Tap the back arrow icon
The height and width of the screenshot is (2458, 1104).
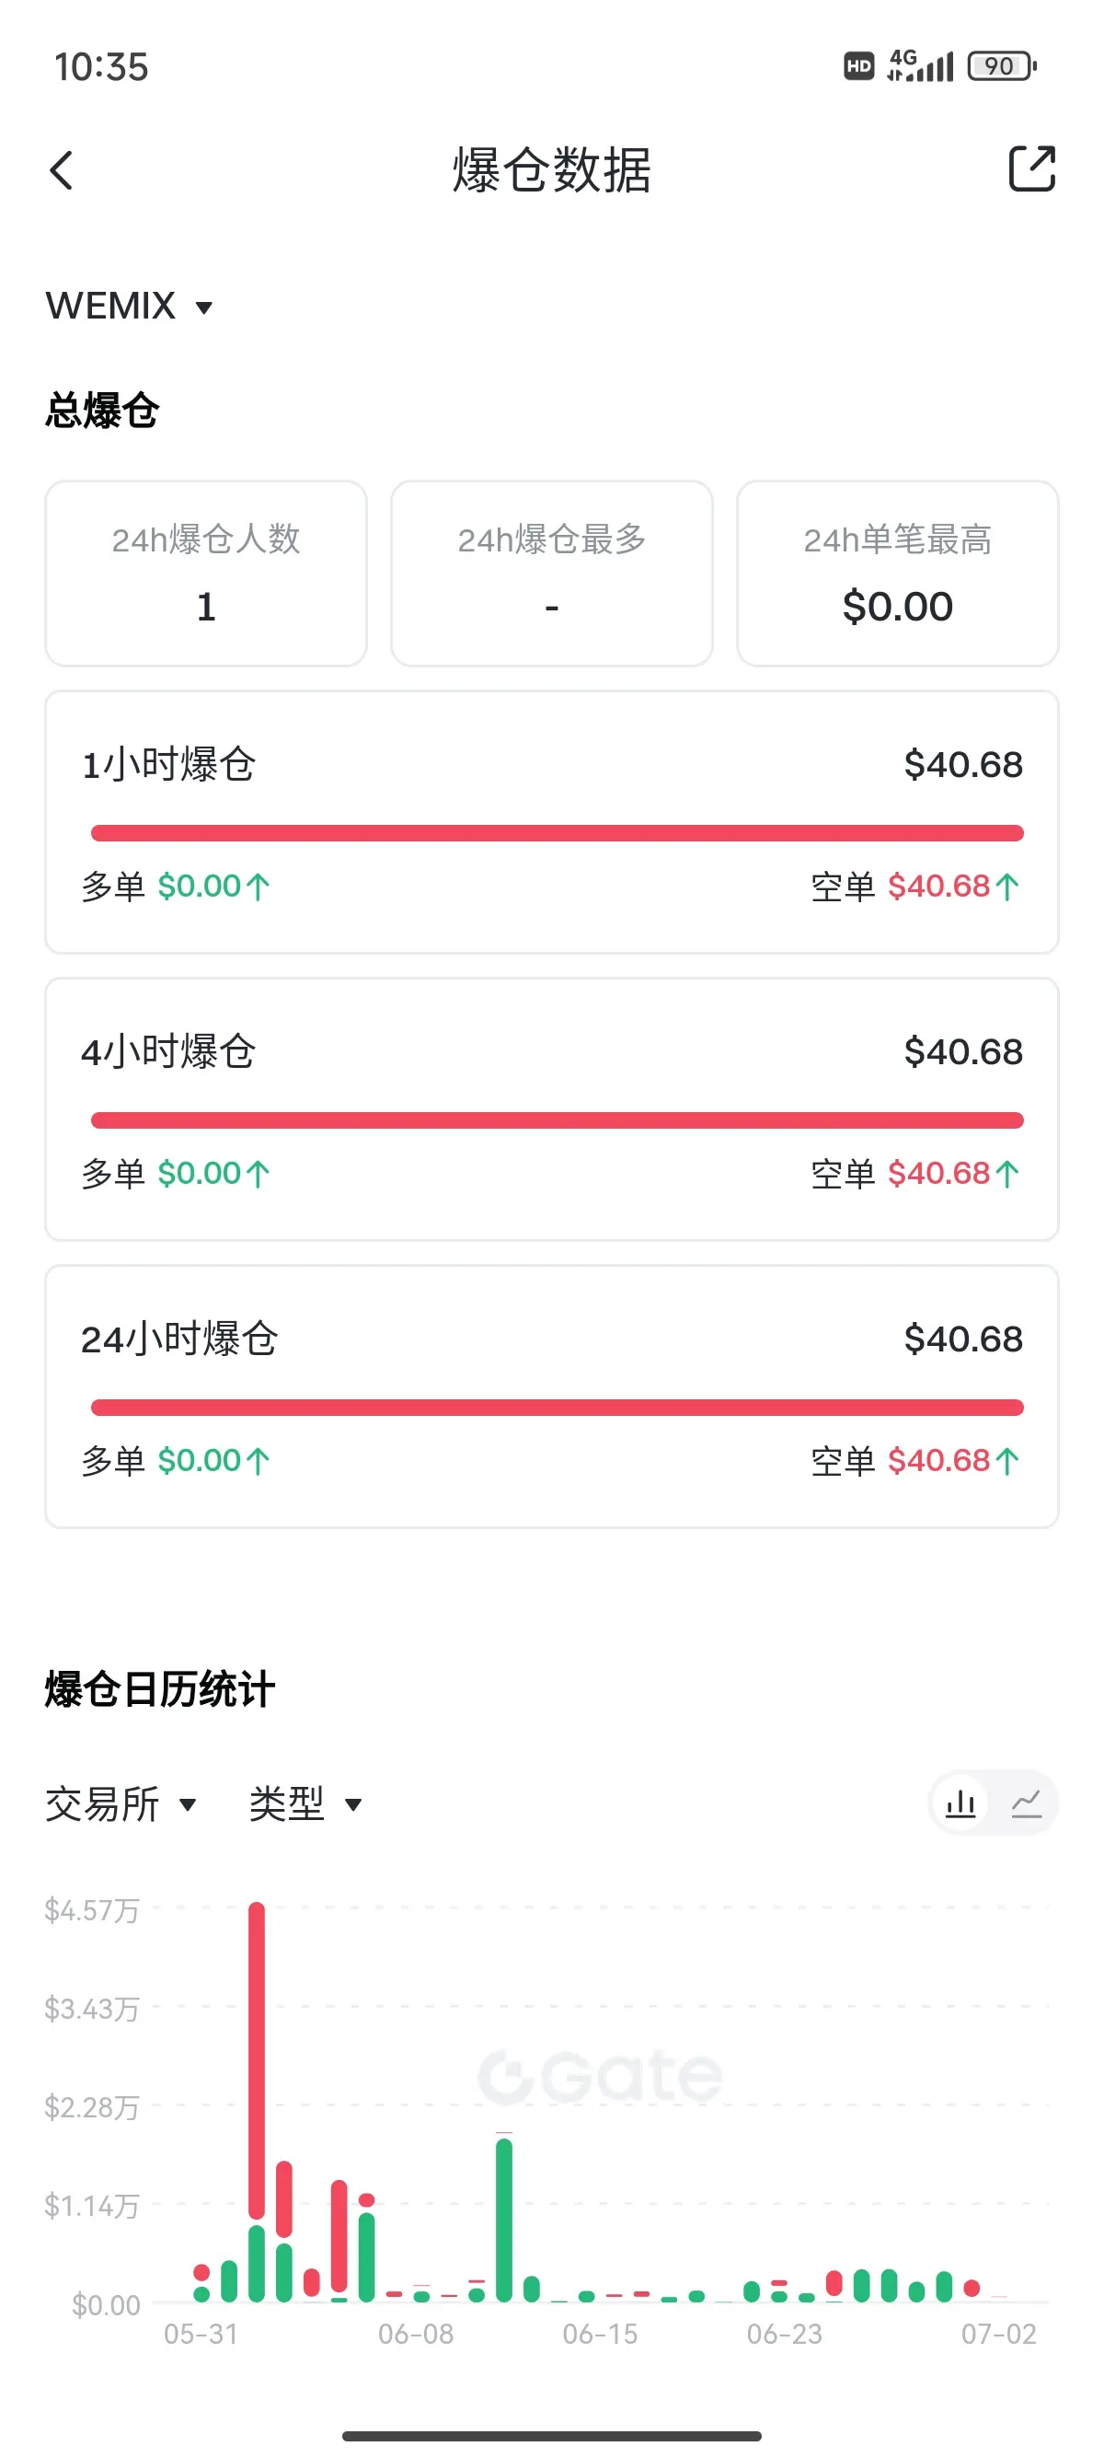pyautogui.click(x=61, y=171)
